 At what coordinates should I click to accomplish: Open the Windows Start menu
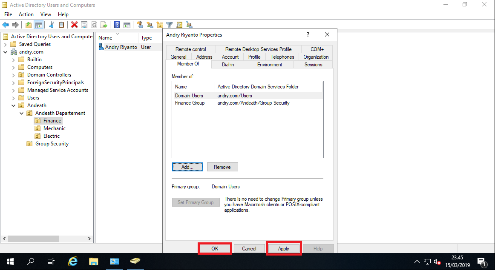click(x=10, y=261)
